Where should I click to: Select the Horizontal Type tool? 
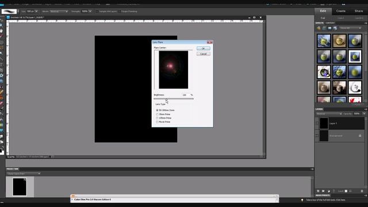pyautogui.click(x=1, y=64)
